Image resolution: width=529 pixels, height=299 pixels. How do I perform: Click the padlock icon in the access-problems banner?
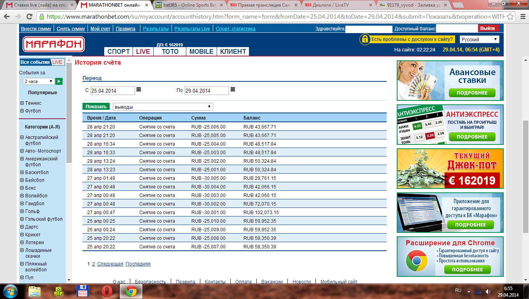click(364, 39)
